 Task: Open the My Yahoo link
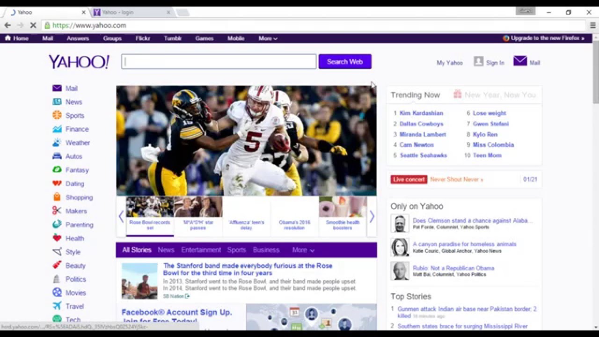tap(450, 63)
